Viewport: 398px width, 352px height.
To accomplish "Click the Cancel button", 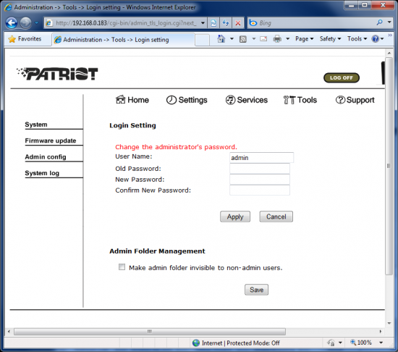I will coord(276,217).
